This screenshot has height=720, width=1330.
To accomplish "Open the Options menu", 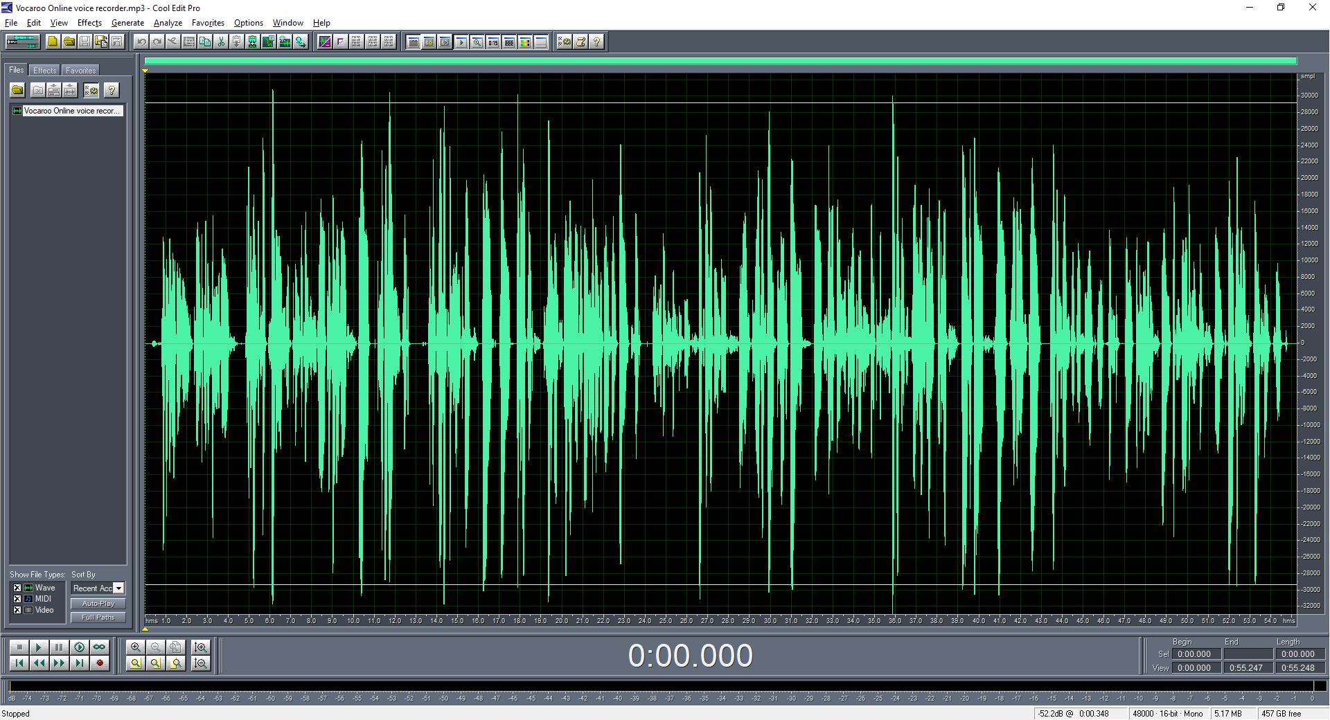I will (x=249, y=23).
